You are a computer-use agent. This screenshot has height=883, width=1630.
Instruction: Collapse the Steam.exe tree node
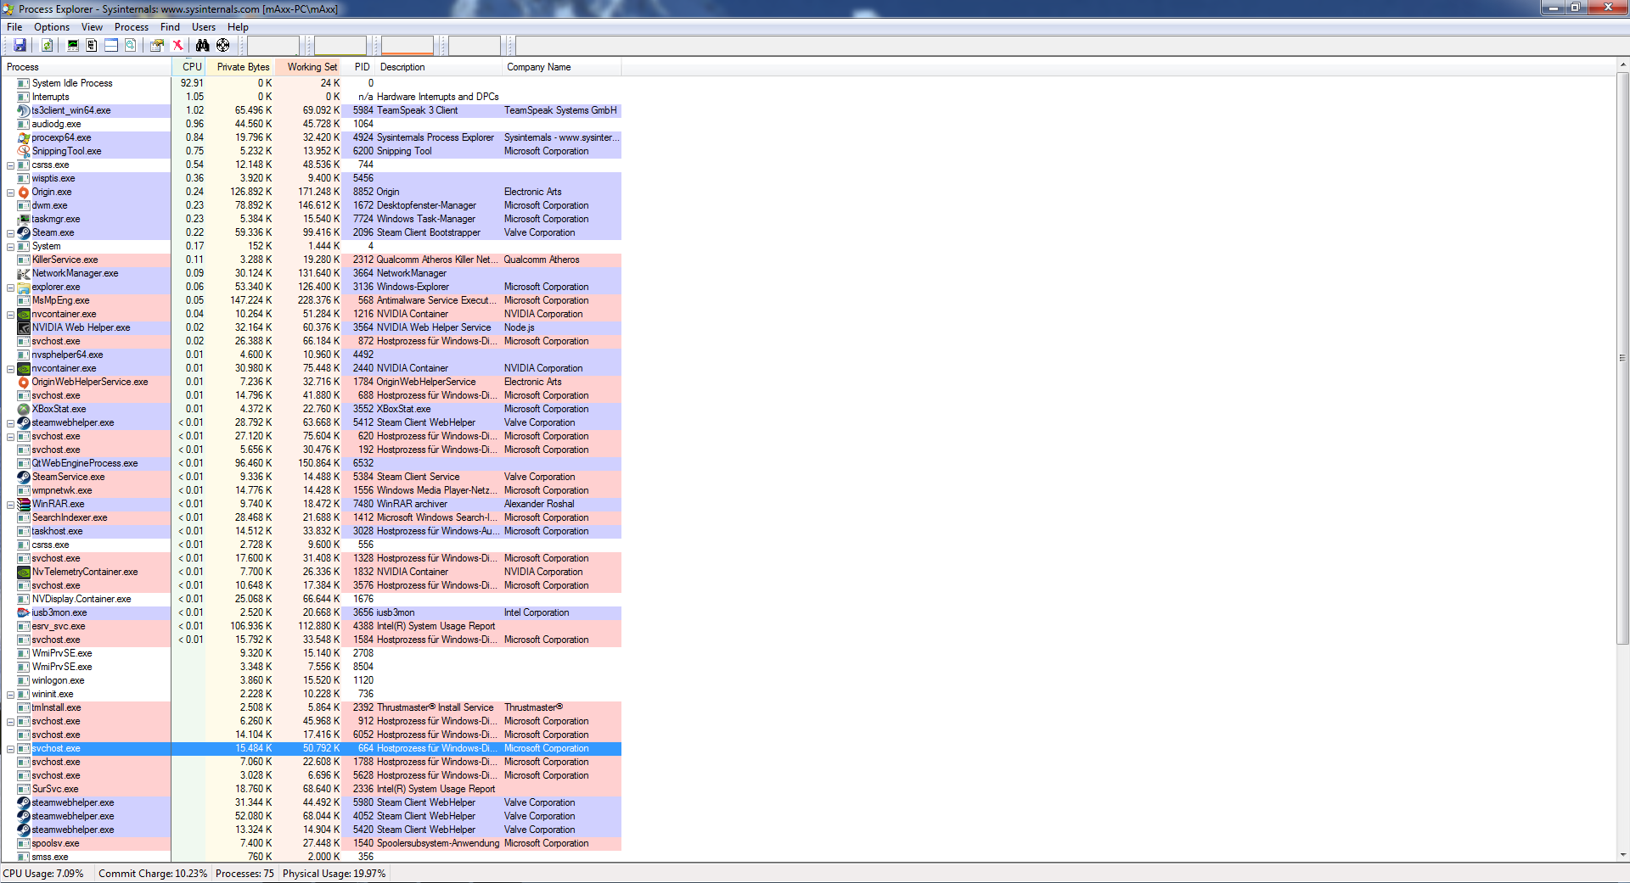pos(10,233)
